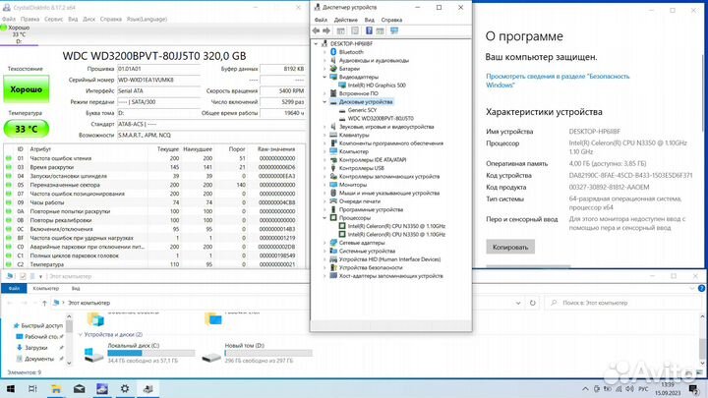Click the scan for hardware changes monitor icon

(x=394, y=30)
